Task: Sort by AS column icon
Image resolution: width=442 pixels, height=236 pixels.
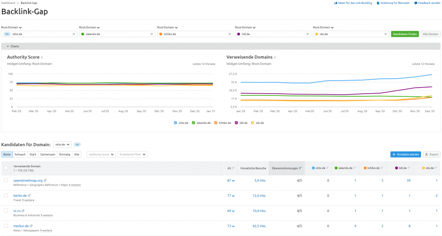Action: [x=233, y=168]
